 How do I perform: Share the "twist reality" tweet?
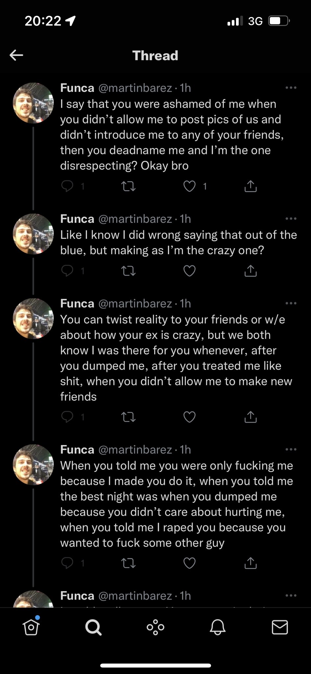click(x=251, y=417)
